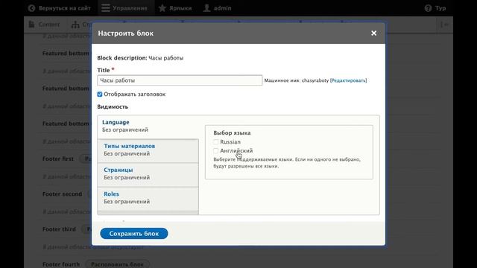This screenshot has height=268, width=477.
Task: Click the Ярлыки star icon
Action: click(x=162, y=8)
